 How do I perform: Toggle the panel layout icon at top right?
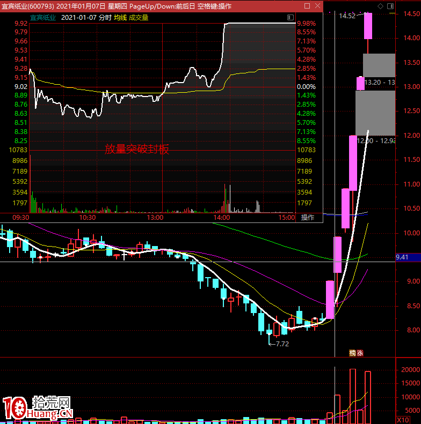[390, 6]
